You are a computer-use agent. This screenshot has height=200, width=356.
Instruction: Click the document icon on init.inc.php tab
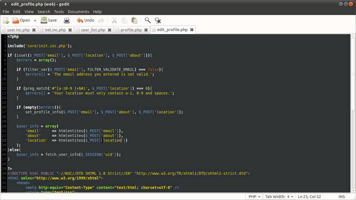pyautogui.click(x=42, y=30)
